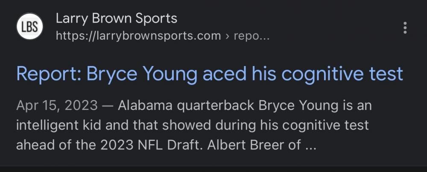Click the truncated 'repo...' breadcrumb path
Image resolution: width=427 pixels, height=172 pixels.
pyautogui.click(x=252, y=35)
